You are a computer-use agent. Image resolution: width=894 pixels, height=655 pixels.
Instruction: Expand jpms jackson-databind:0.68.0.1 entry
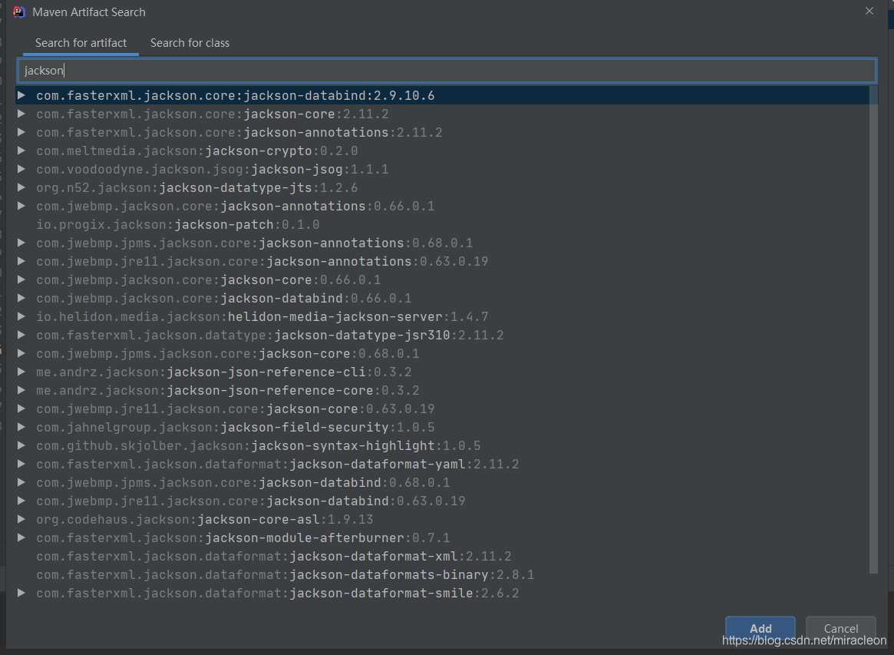(x=21, y=482)
